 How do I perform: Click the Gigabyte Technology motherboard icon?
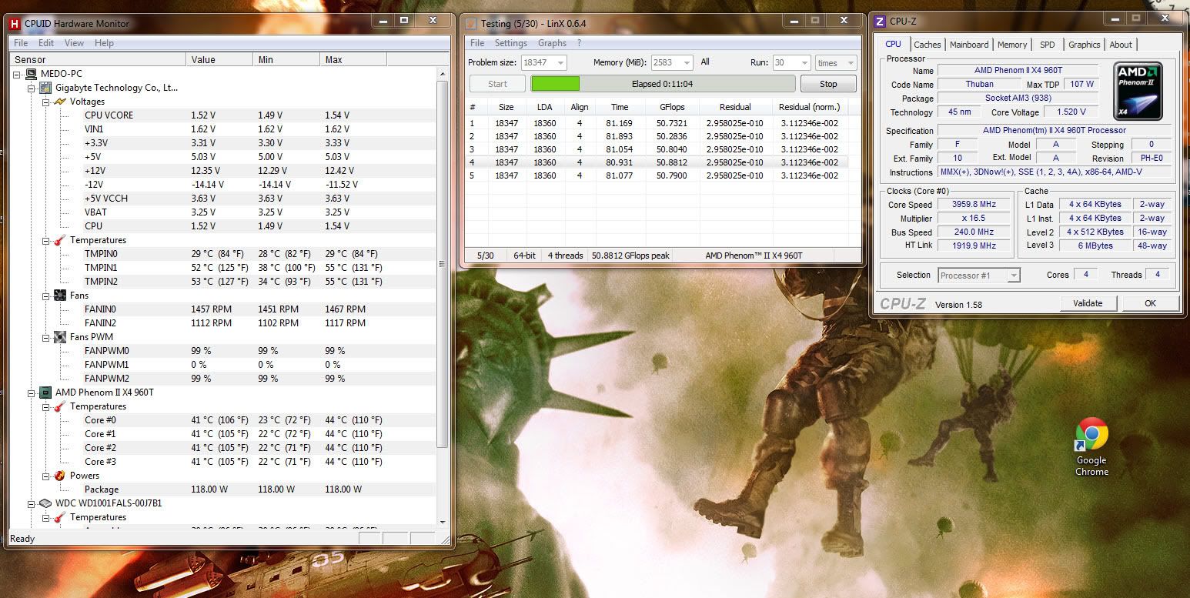click(x=45, y=88)
